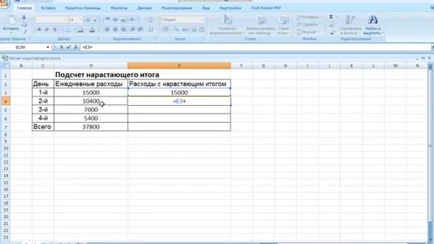Click the formula bar input field
Screen dimensions: 434x244
256,47
